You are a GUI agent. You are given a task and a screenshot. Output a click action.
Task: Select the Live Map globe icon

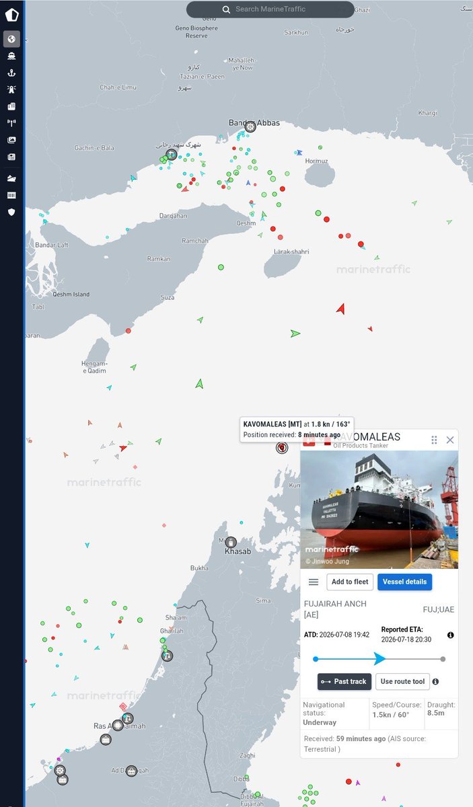tap(11, 39)
